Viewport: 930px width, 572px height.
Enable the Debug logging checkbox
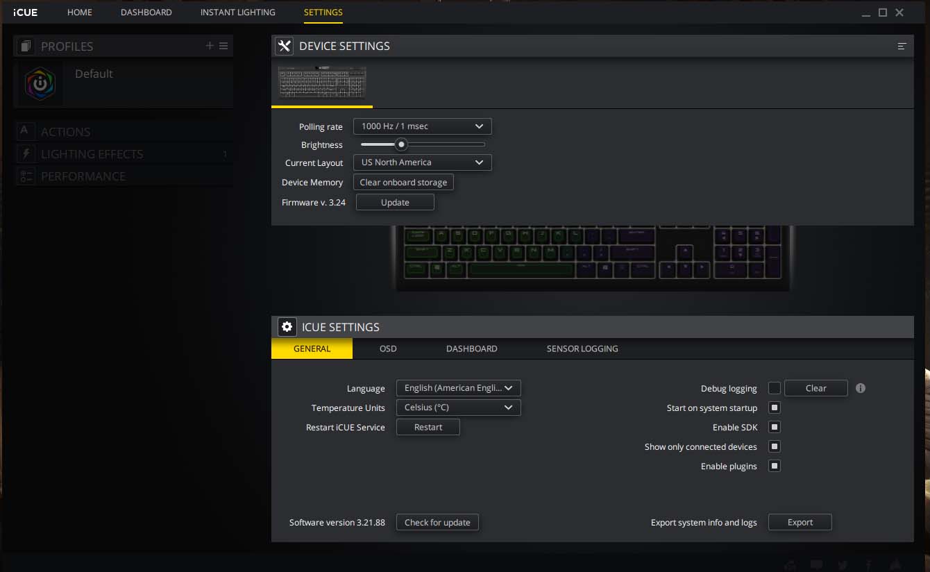click(x=775, y=388)
